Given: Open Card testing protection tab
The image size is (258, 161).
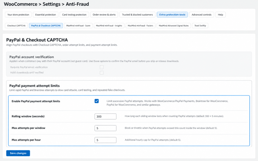Looking at the screenshot, I should (x=74, y=15).
